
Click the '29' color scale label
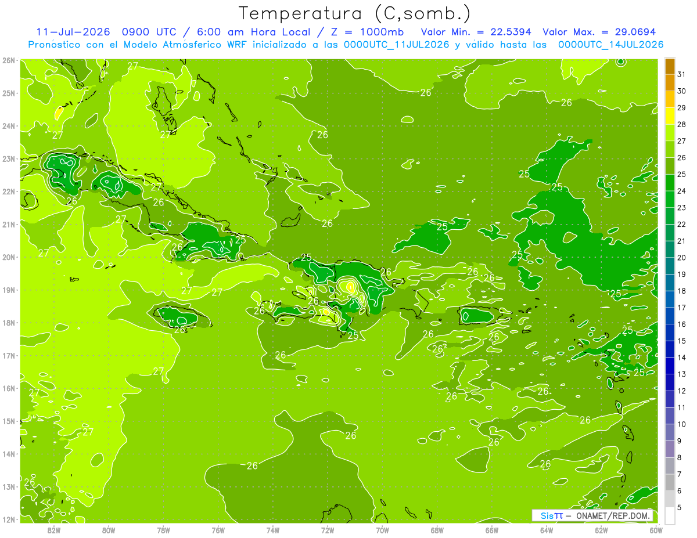(682, 107)
